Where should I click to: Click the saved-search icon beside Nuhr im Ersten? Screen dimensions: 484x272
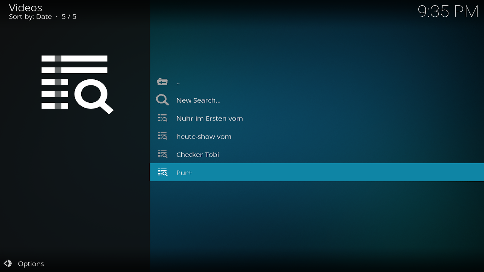pos(162,118)
